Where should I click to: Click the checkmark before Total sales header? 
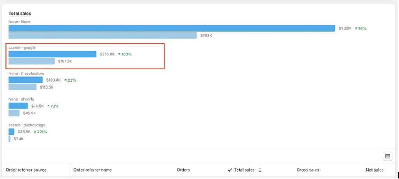pyautogui.click(x=230, y=170)
